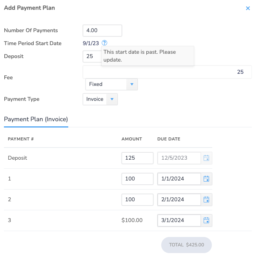Open calendar picker for payment 3 due date
Screen dimensions: 255x257
click(x=206, y=221)
